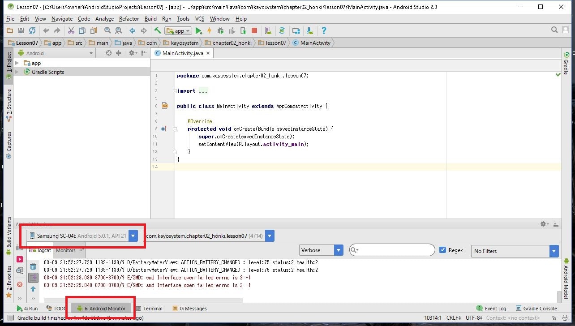Image resolution: width=575 pixels, height=326 pixels.
Task: Click the Sync Project with Gradle icon
Action: coord(282,30)
